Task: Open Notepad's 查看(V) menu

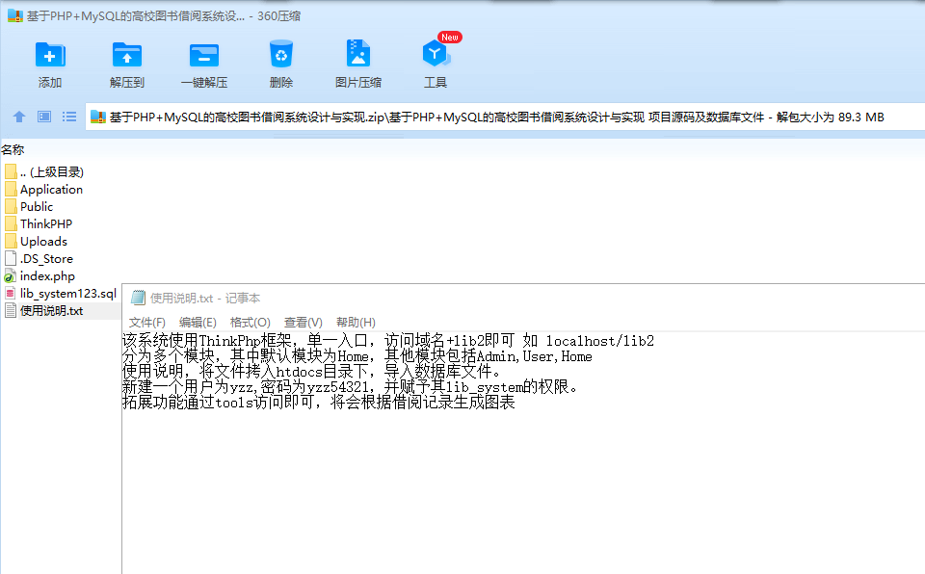Action: (x=304, y=322)
